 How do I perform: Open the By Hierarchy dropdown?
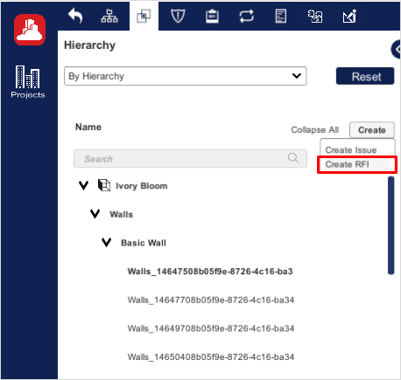coord(186,76)
